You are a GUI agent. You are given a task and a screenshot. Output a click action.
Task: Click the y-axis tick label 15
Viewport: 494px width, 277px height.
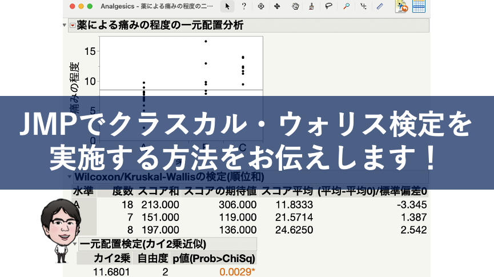tap(90, 51)
